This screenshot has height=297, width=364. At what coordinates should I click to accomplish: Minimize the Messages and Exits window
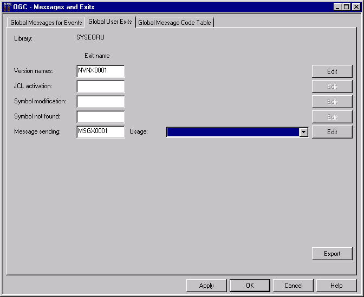tap(337, 7)
